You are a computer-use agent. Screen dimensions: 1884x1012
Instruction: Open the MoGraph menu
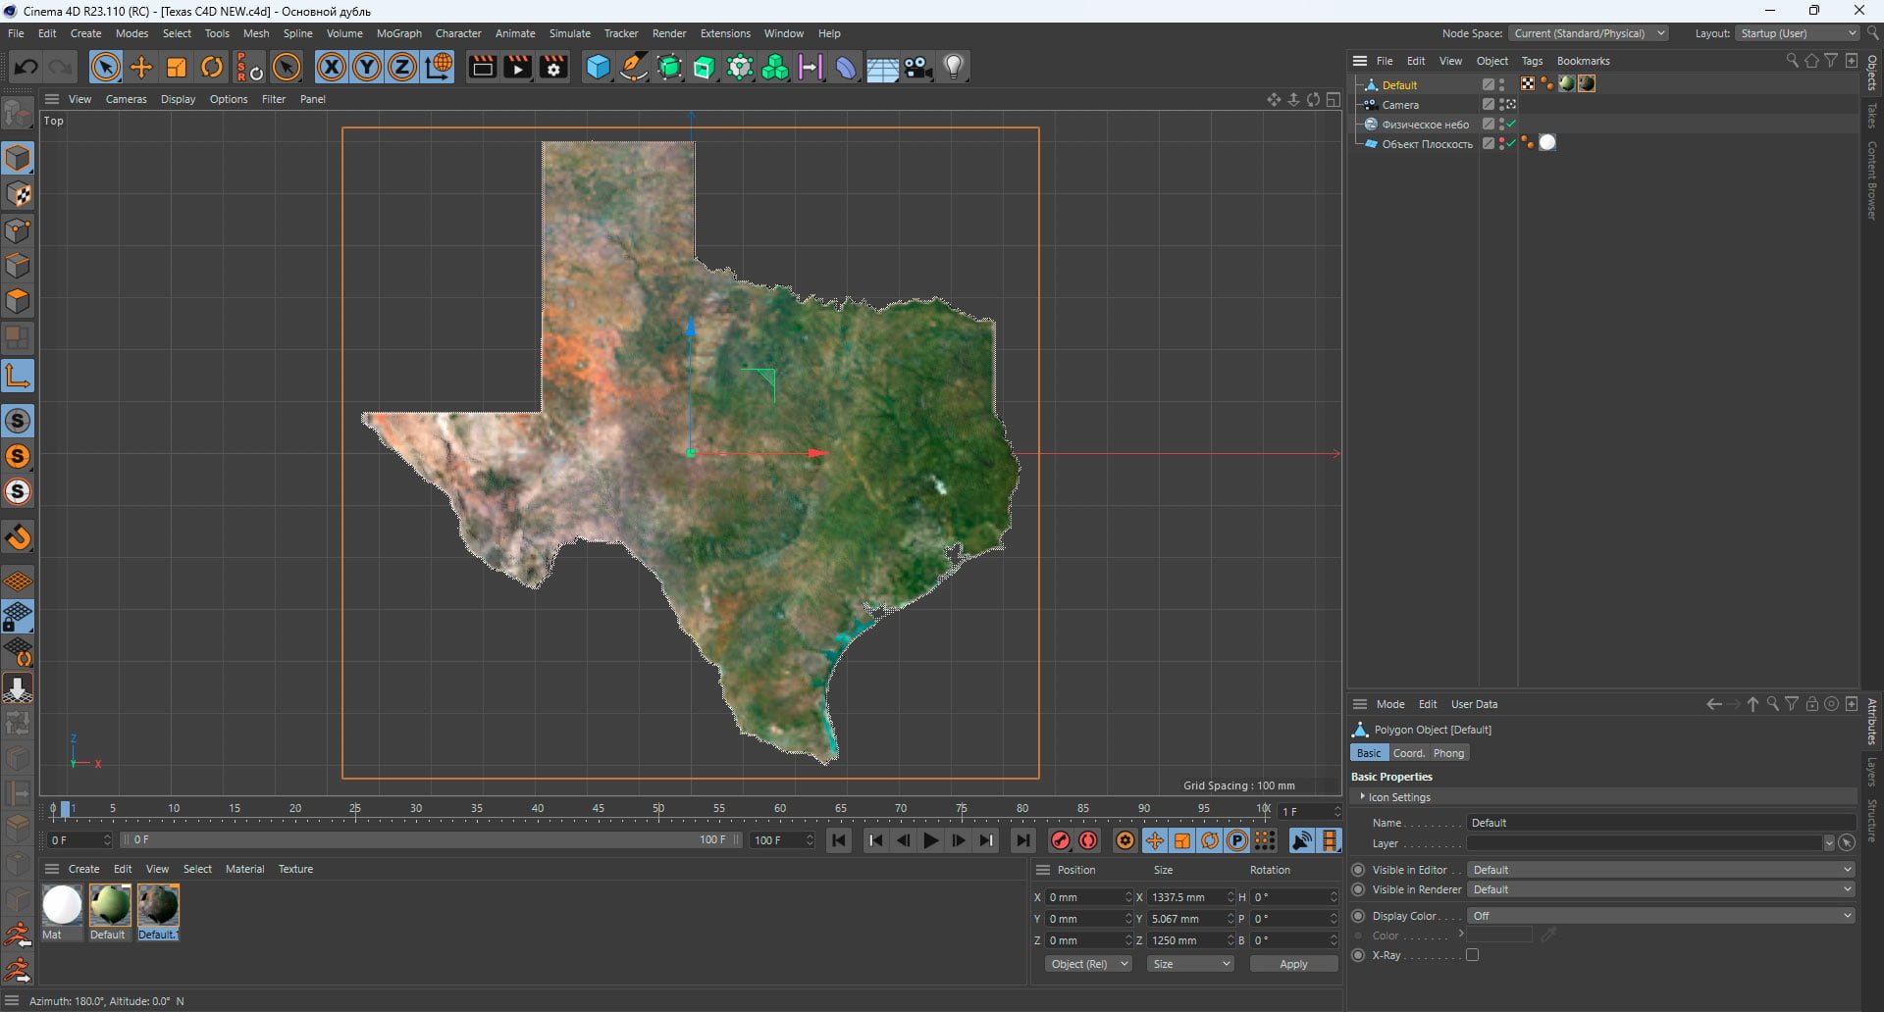click(x=398, y=33)
